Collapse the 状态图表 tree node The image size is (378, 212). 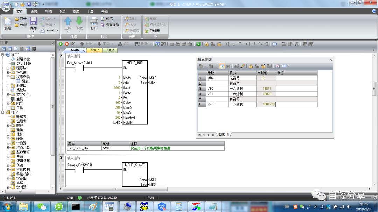point(8,77)
